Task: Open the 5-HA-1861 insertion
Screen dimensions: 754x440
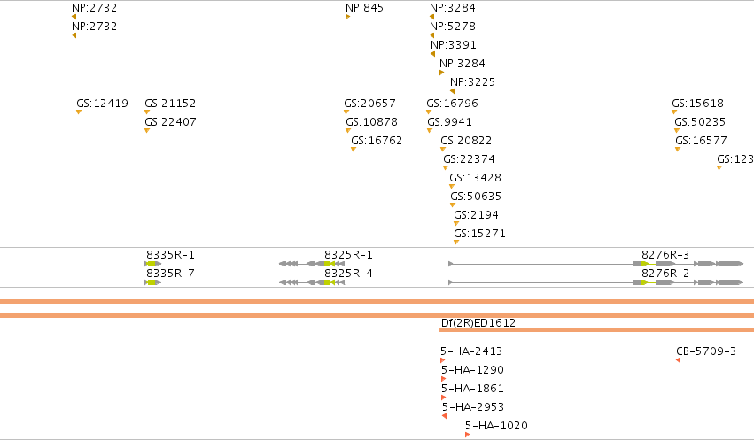Action: pyautogui.click(x=443, y=398)
